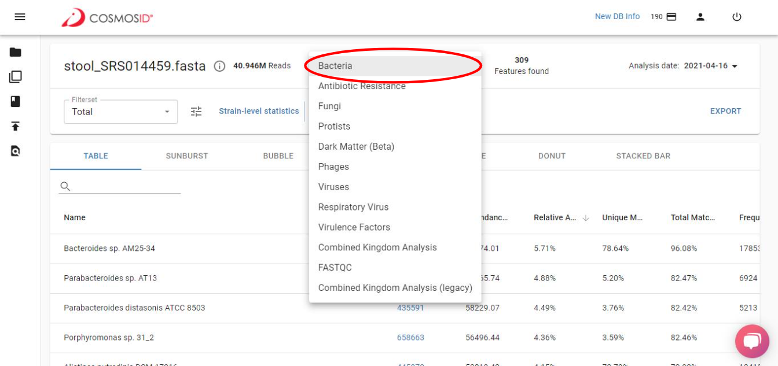Select Bacteria from the dropdown list

395,66
